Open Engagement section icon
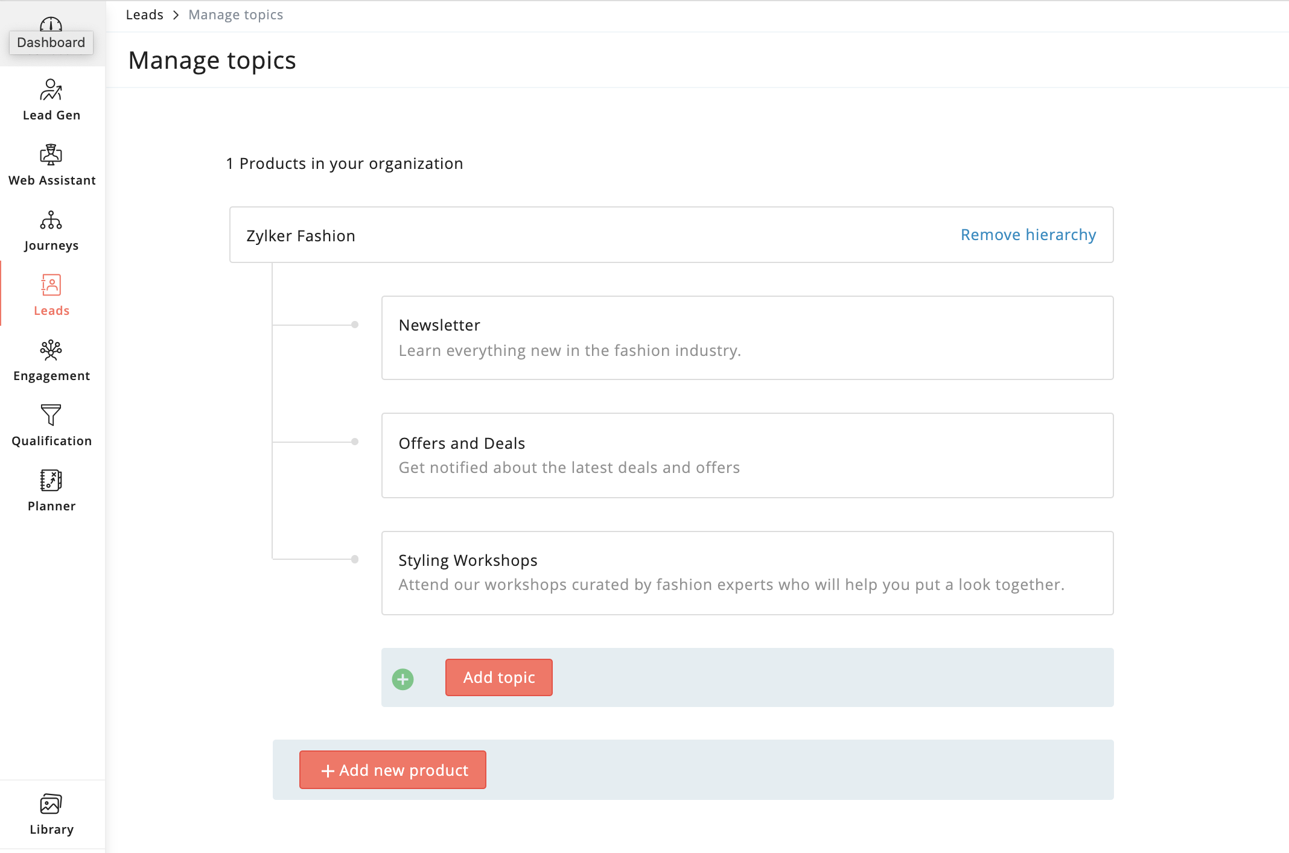Image resolution: width=1289 pixels, height=853 pixels. (51, 350)
